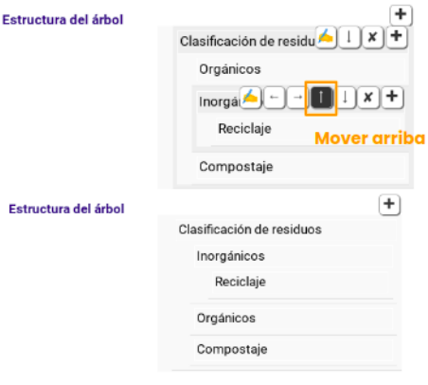Click the edit pencil icon on Inorgánicos row

tap(250, 98)
